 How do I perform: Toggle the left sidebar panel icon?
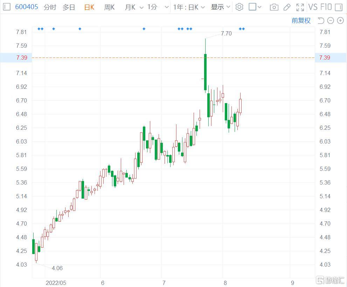click(7, 7)
